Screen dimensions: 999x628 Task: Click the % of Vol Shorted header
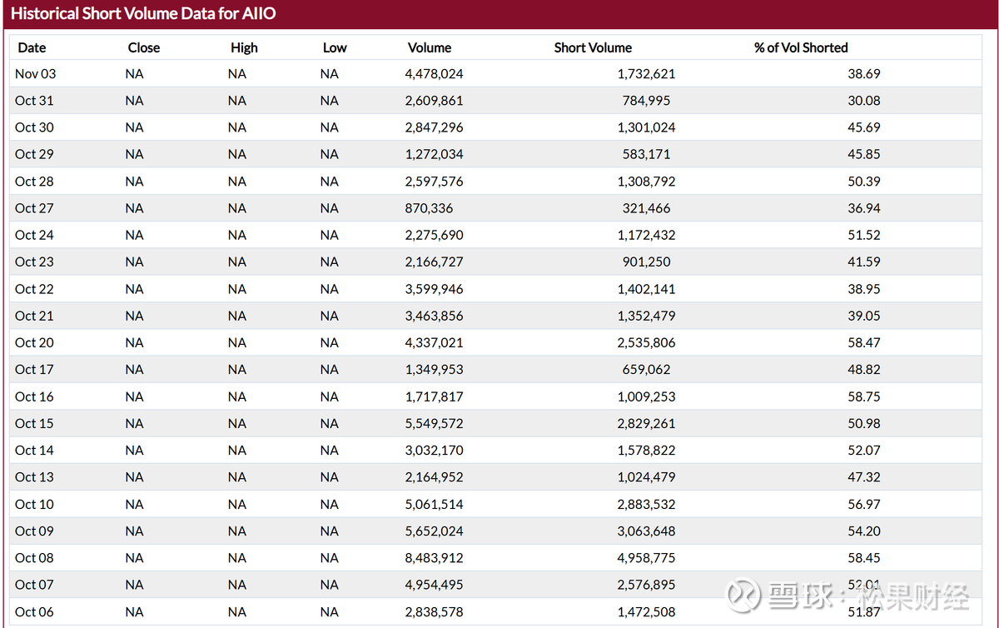click(x=801, y=47)
